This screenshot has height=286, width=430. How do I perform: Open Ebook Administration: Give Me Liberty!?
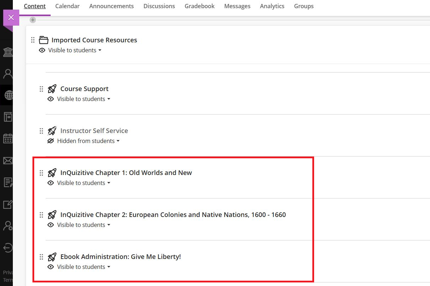tap(121, 256)
